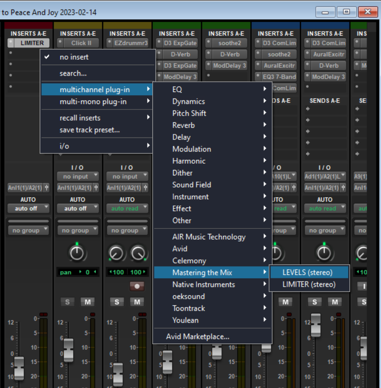
Task: Click selector dot beside soothe2 under D3 ComLim
Action: [258, 54]
